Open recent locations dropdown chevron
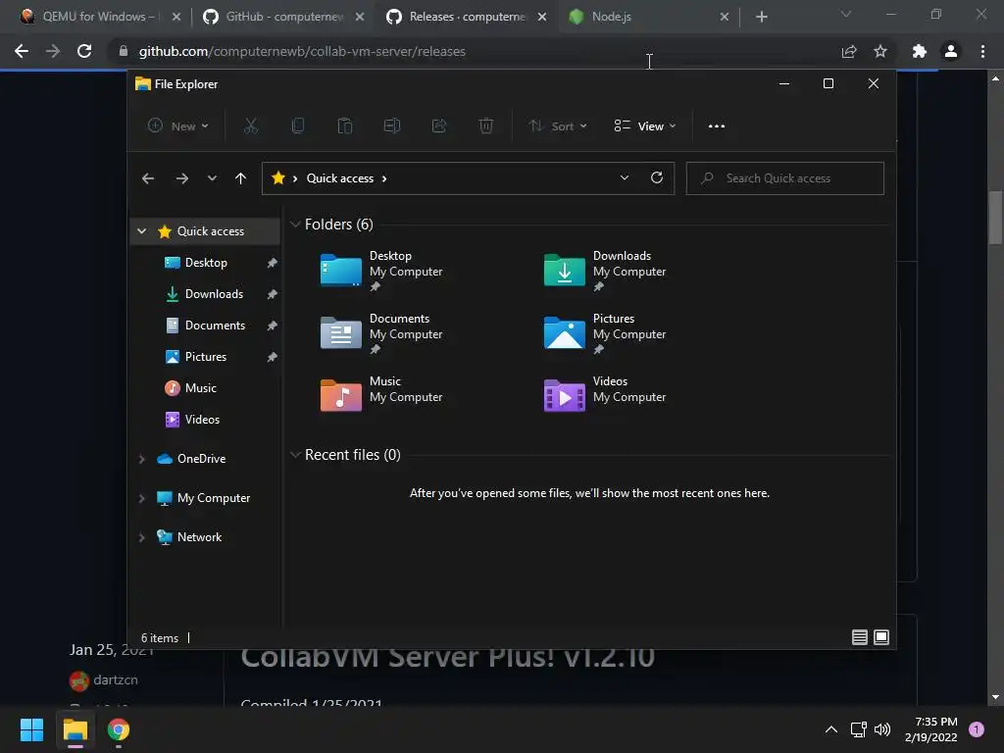This screenshot has width=1004, height=753. (212, 178)
